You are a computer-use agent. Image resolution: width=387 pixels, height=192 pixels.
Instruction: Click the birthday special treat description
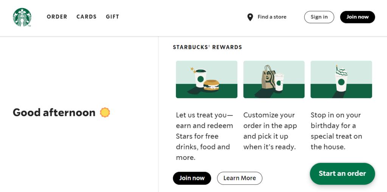click(336, 131)
